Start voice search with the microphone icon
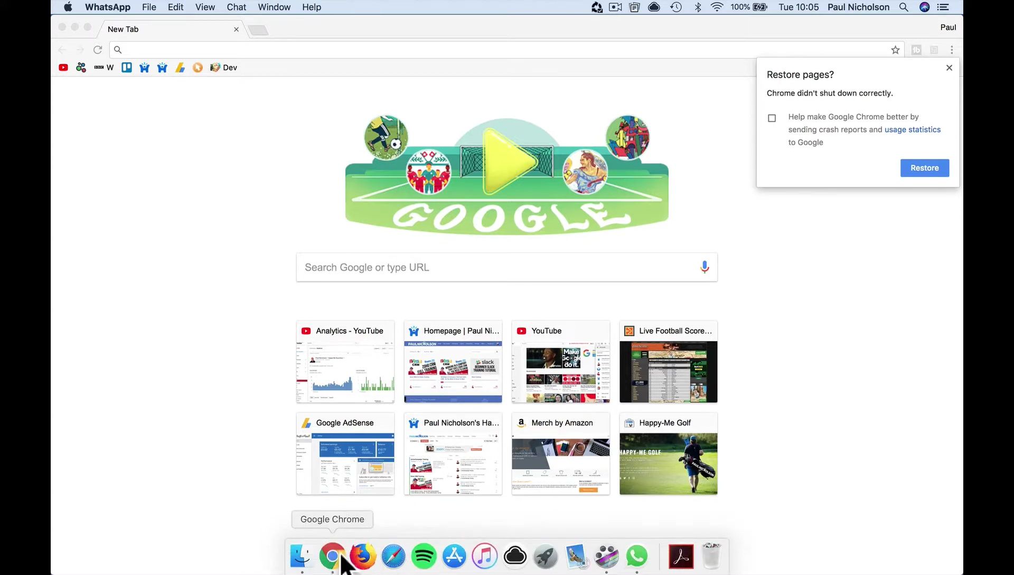 tap(705, 267)
